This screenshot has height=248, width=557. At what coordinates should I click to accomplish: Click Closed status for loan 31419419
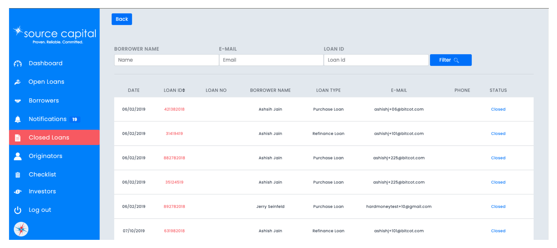point(498,134)
